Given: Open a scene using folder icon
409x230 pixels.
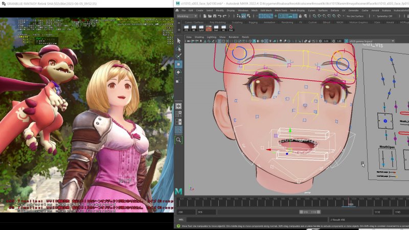Looking at the screenshot, I should pyautogui.click(x=210, y=16).
